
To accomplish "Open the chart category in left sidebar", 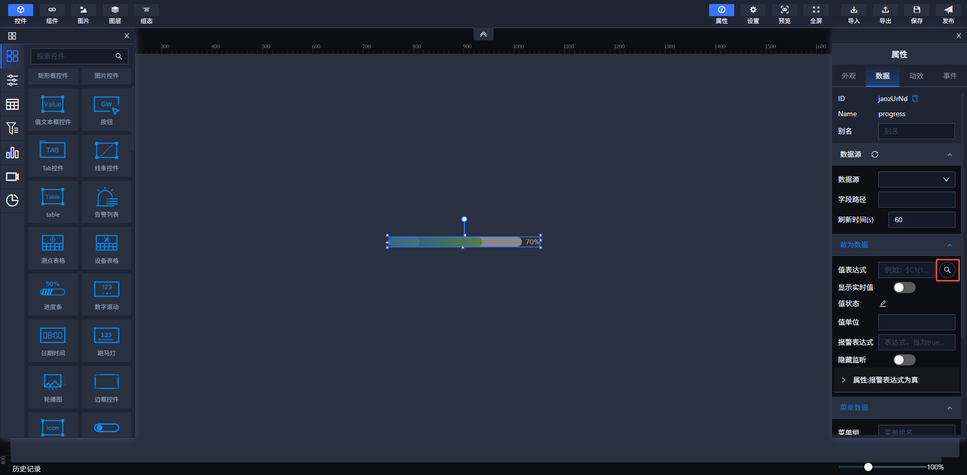I will tap(12, 152).
